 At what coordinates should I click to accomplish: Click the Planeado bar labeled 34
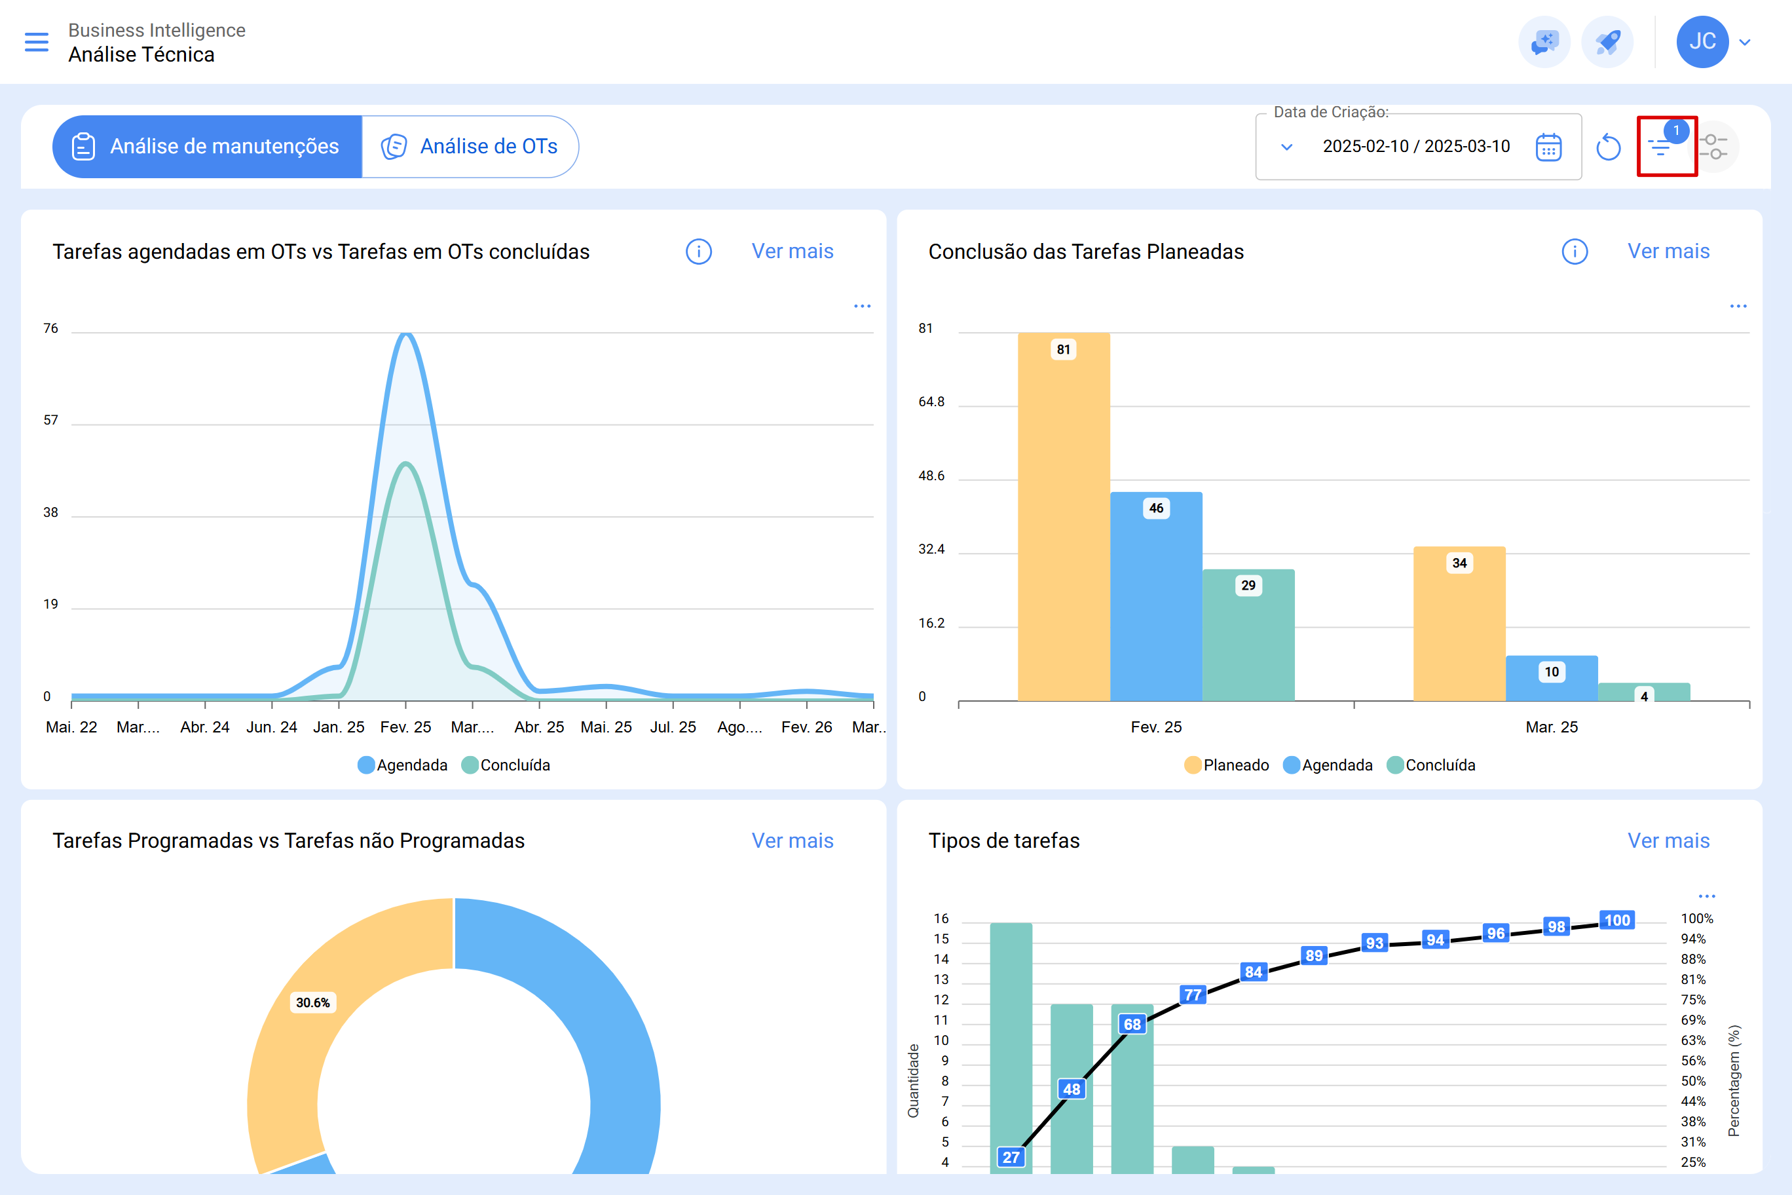[x=1459, y=624]
